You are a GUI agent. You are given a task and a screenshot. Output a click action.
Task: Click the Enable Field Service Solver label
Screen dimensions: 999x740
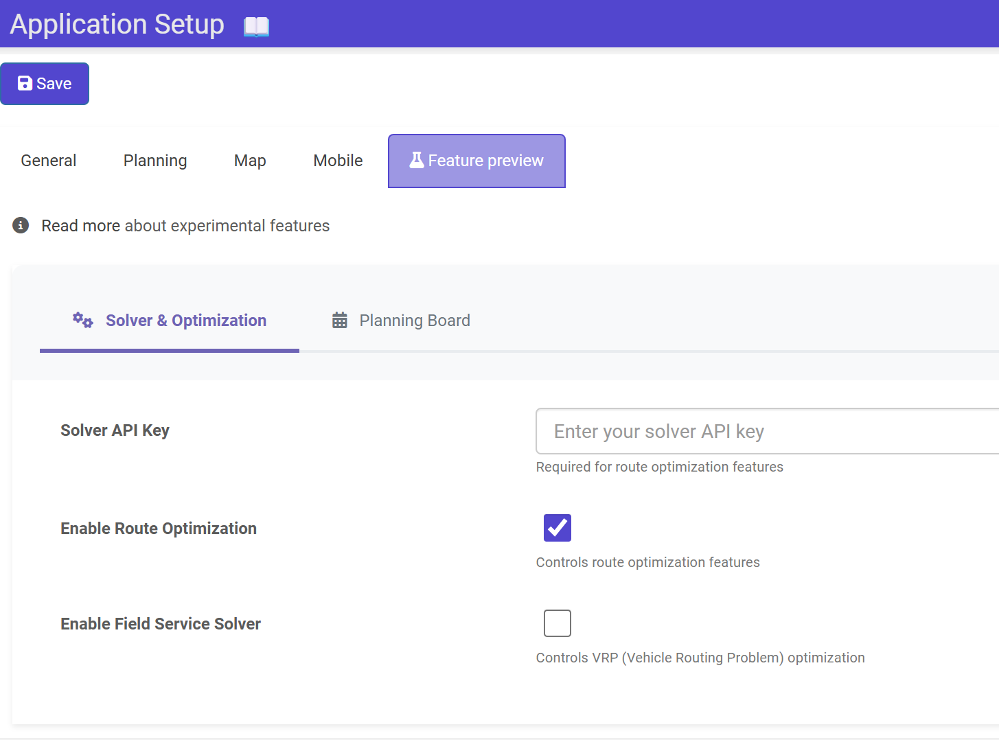point(161,624)
